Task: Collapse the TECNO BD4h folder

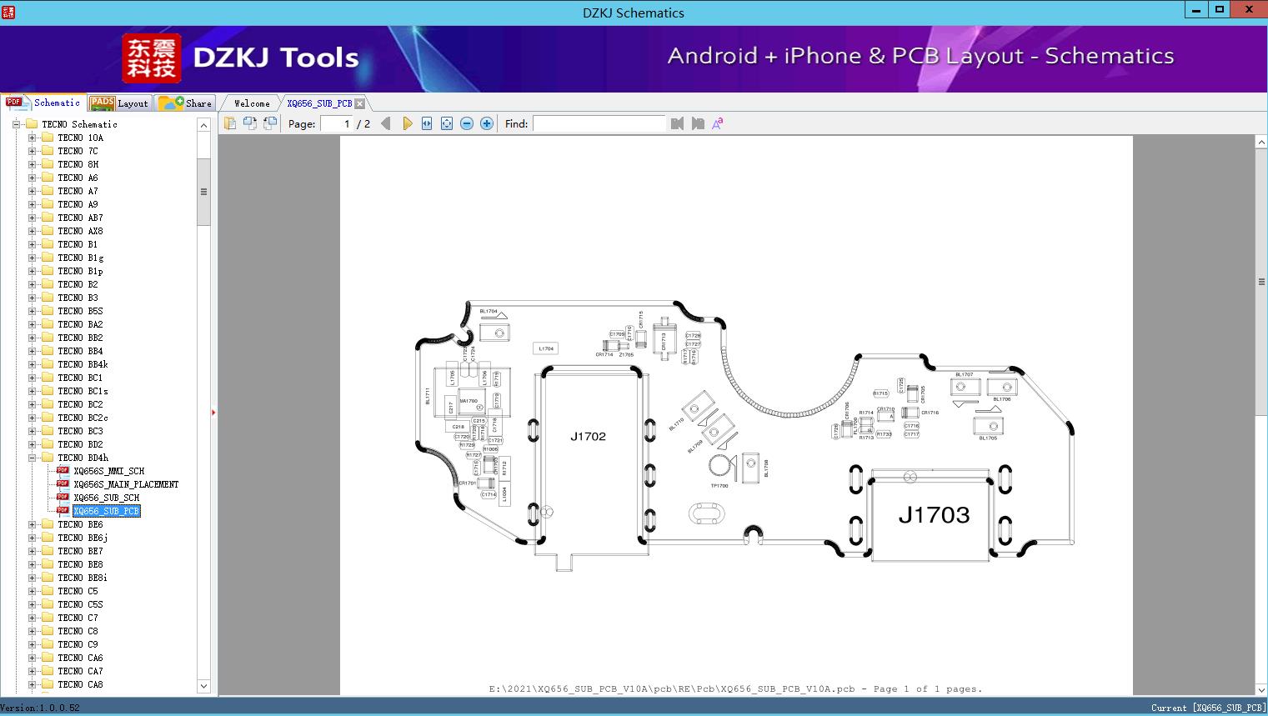Action: (x=32, y=458)
